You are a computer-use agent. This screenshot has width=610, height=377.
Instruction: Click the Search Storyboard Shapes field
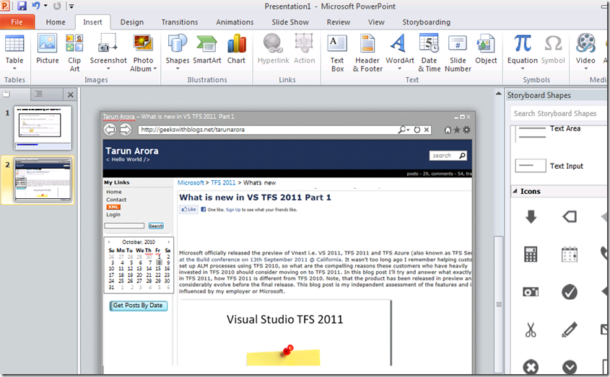point(559,113)
